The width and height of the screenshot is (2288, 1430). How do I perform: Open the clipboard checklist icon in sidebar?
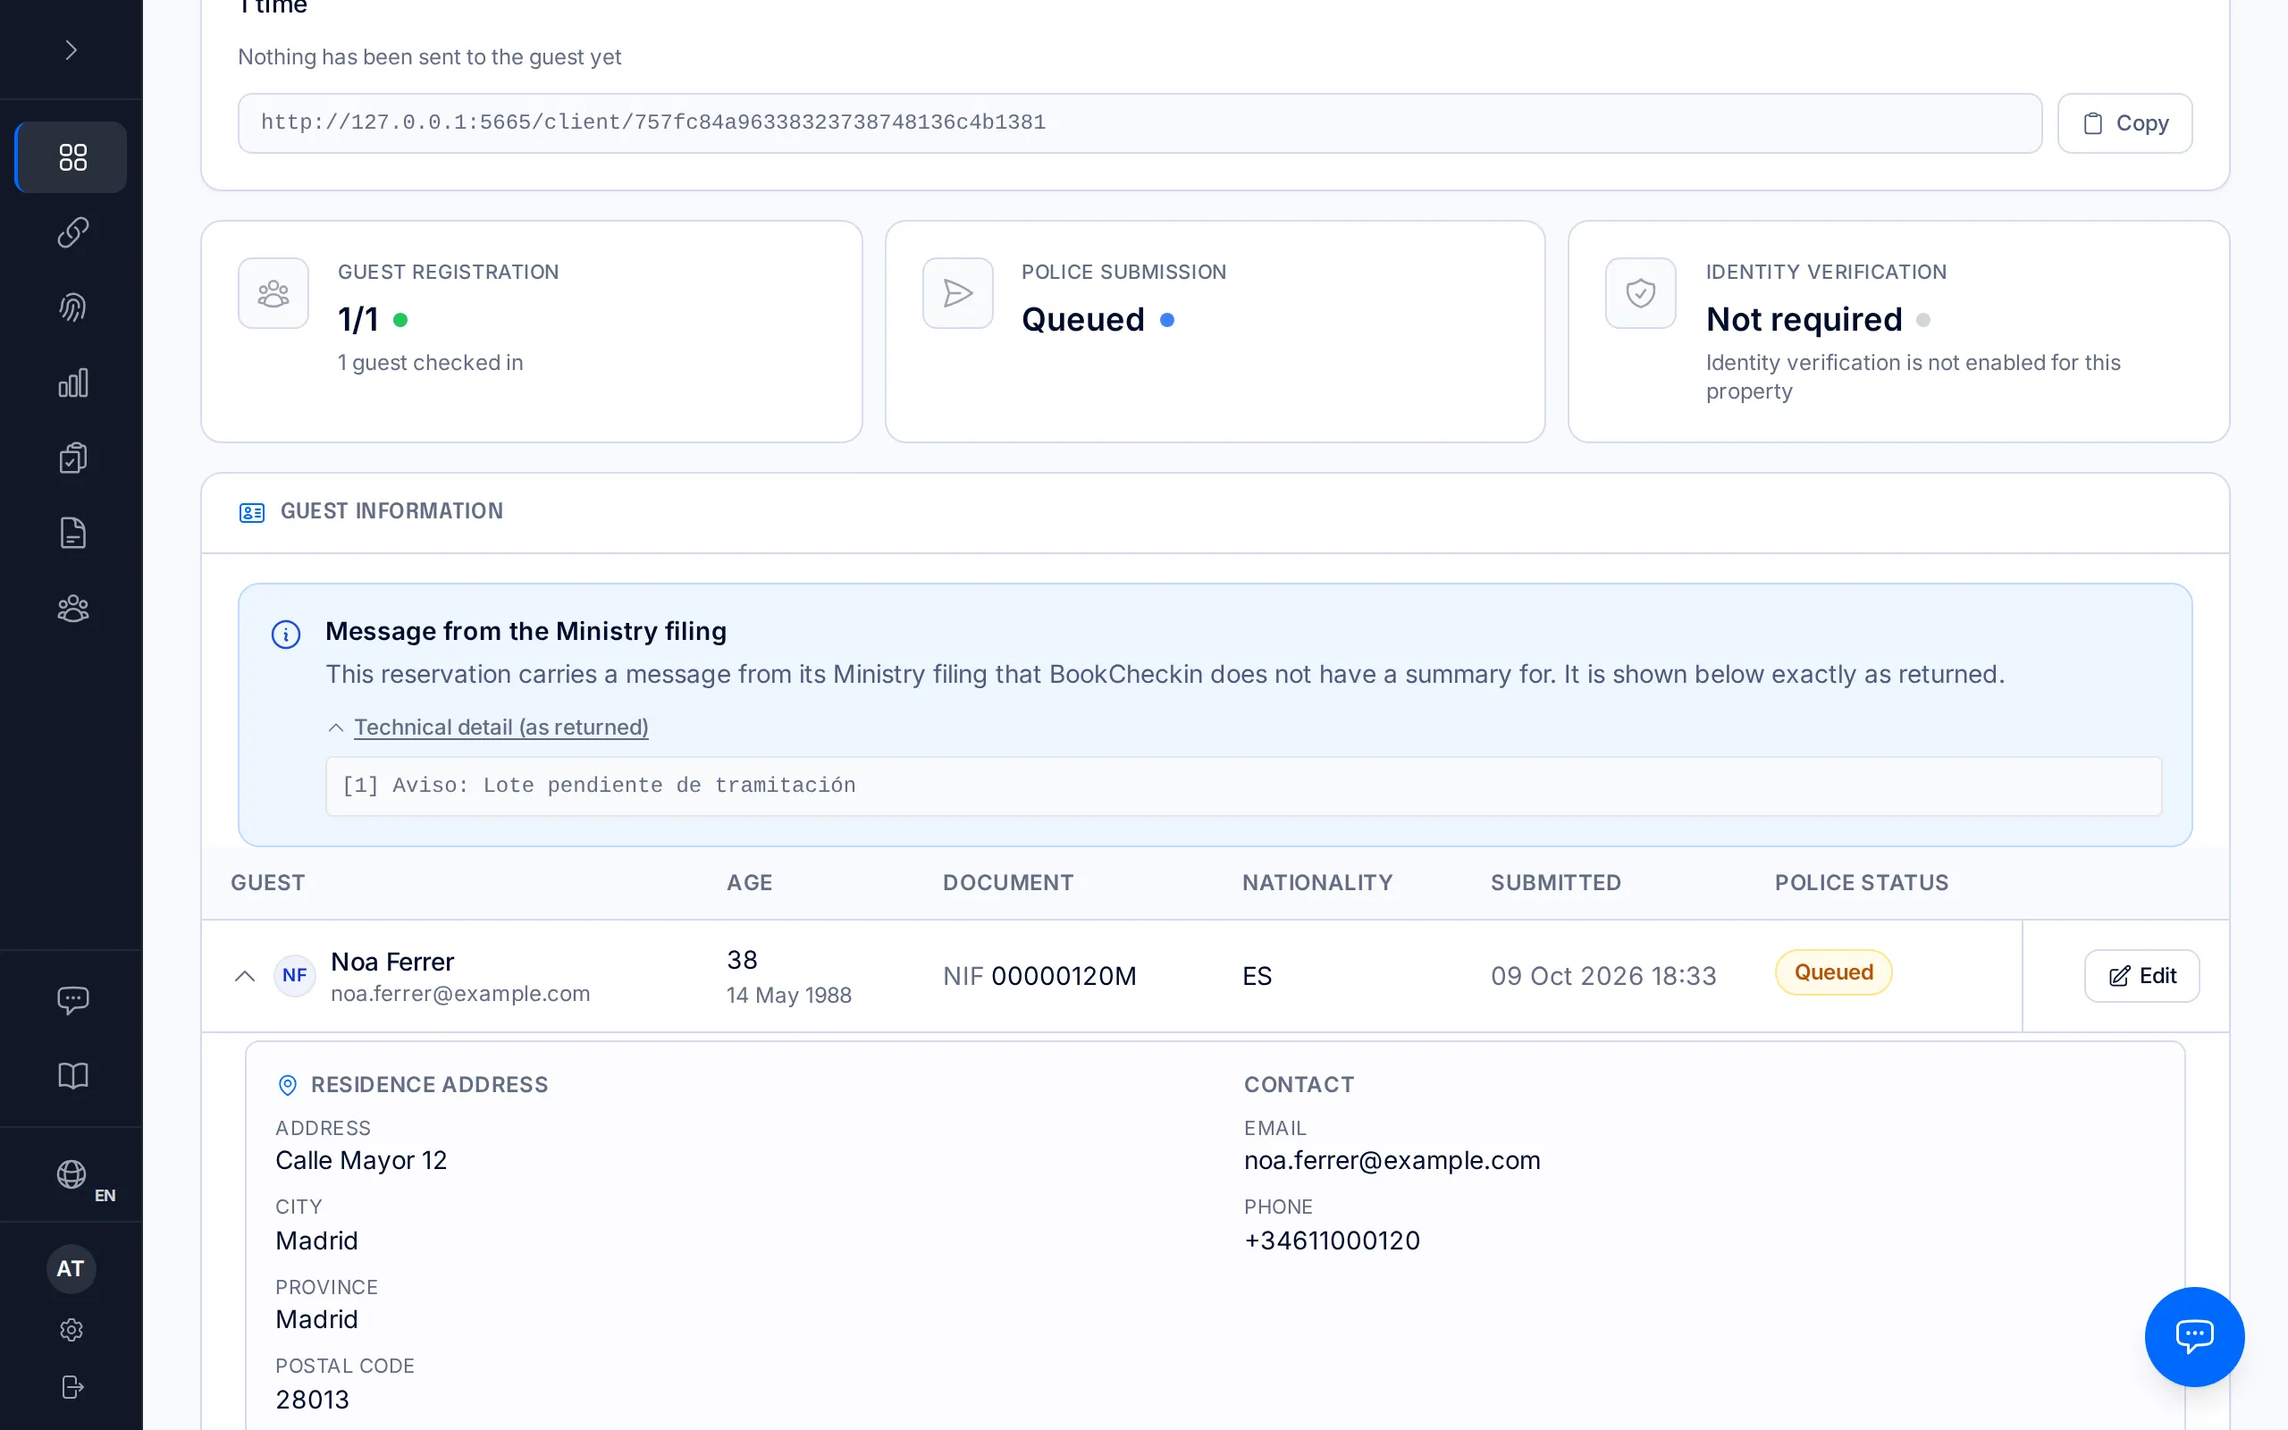pyautogui.click(x=71, y=458)
